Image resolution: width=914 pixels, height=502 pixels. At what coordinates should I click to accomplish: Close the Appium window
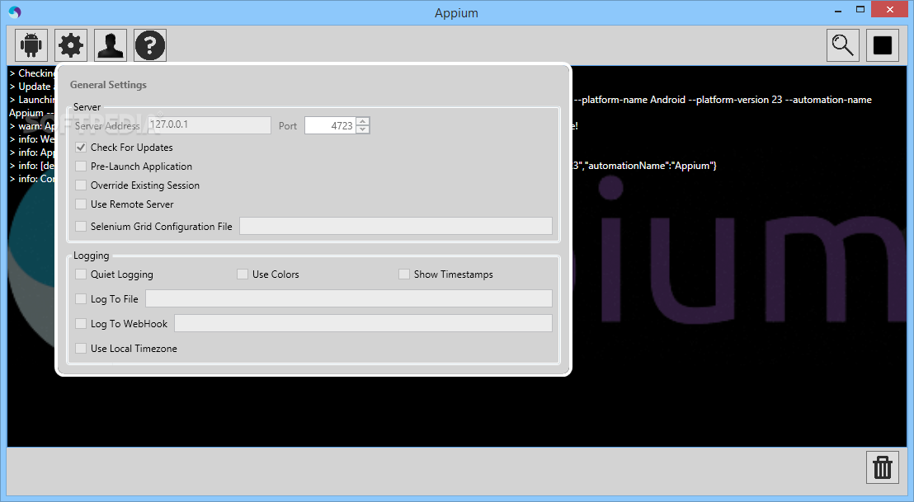890,9
